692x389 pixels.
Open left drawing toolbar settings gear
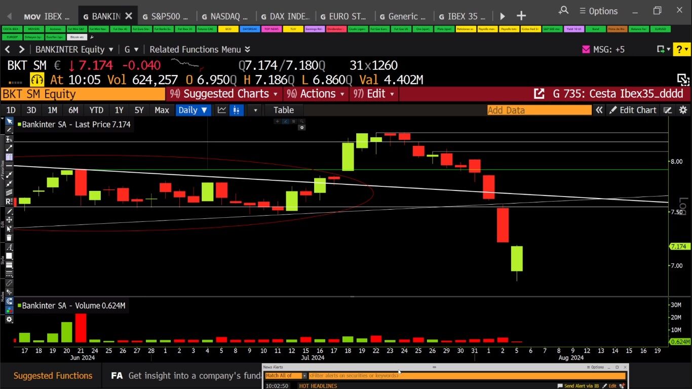pos(9,319)
